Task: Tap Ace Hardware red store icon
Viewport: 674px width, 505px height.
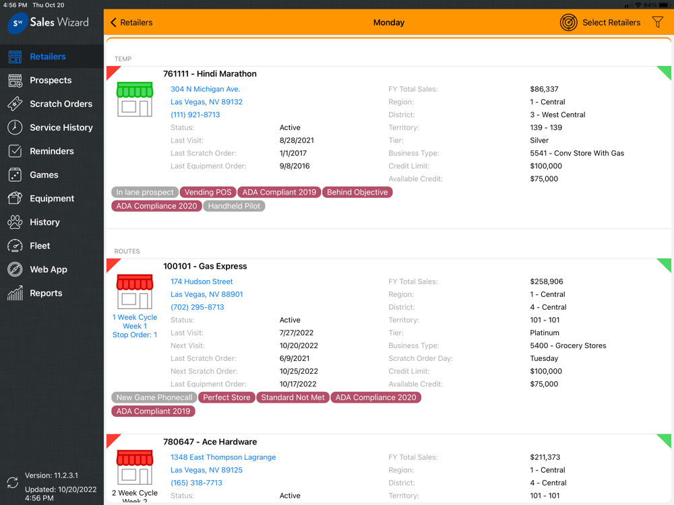Action: (135, 467)
